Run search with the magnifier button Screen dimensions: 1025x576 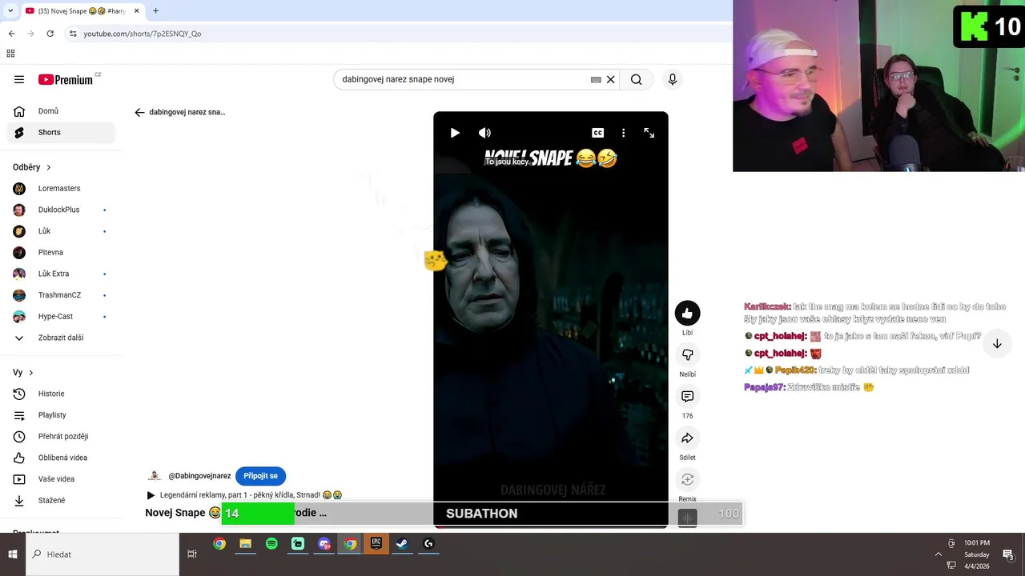click(636, 79)
